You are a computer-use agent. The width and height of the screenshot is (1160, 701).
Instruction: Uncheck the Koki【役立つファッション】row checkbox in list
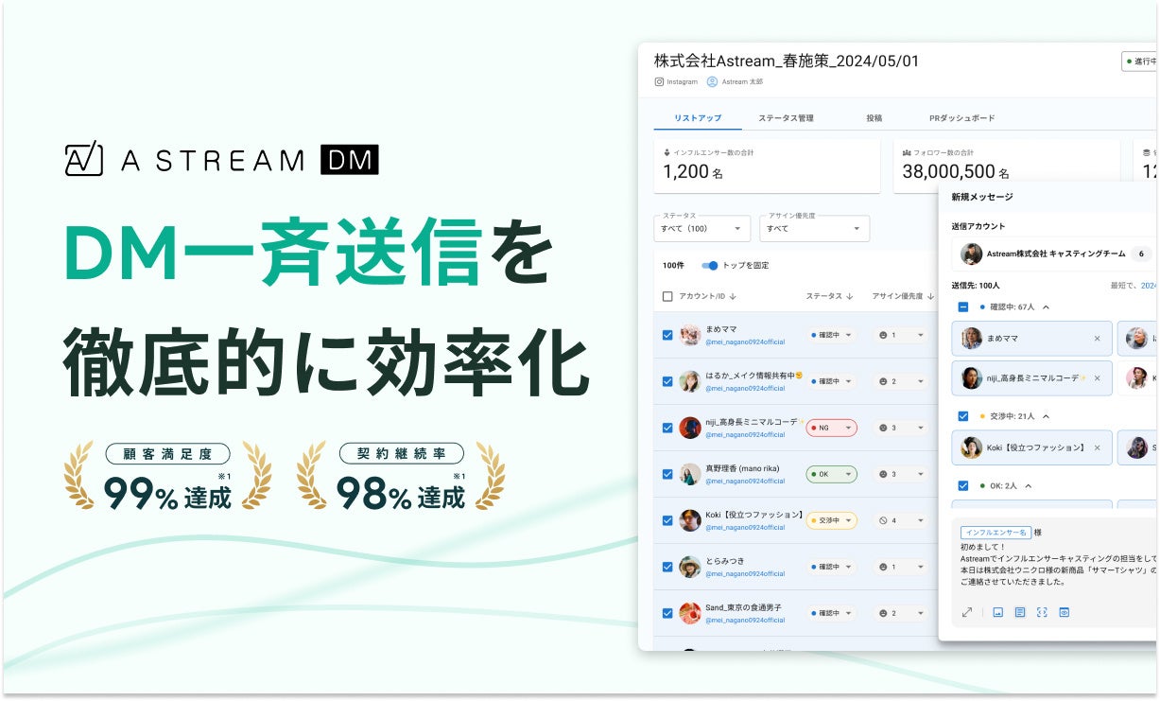point(667,520)
